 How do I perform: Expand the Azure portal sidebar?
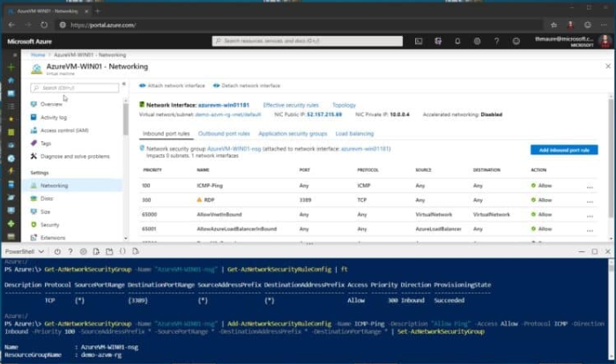point(14,55)
